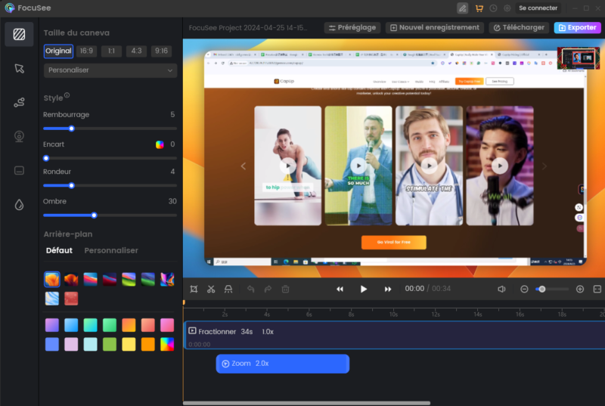Image resolution: width=605 pixels, height=406 pixels.
Task: Choose the purple gradient color swatch
Action: click(x=51, y=325)
